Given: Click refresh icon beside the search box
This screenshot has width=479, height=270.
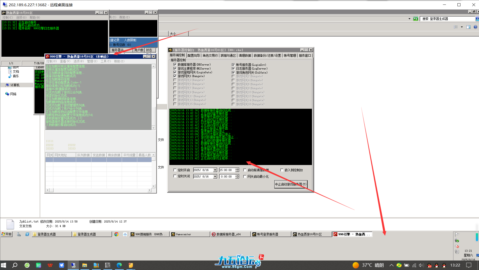Looking at the screenshot, I should coord(416,19).
